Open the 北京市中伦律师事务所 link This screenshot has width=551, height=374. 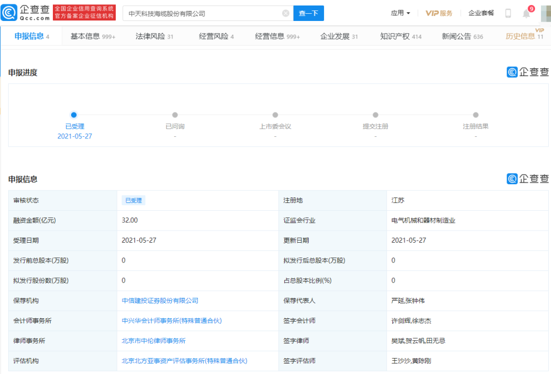(x=154, y=341)
